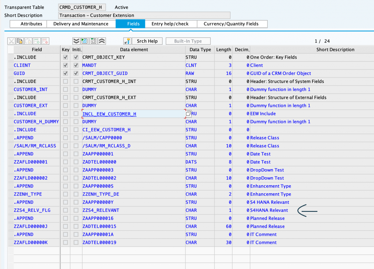Screen dimensions: 374x269
Task: Click the Foreign Keys key icon
Action: click(127, 41)
